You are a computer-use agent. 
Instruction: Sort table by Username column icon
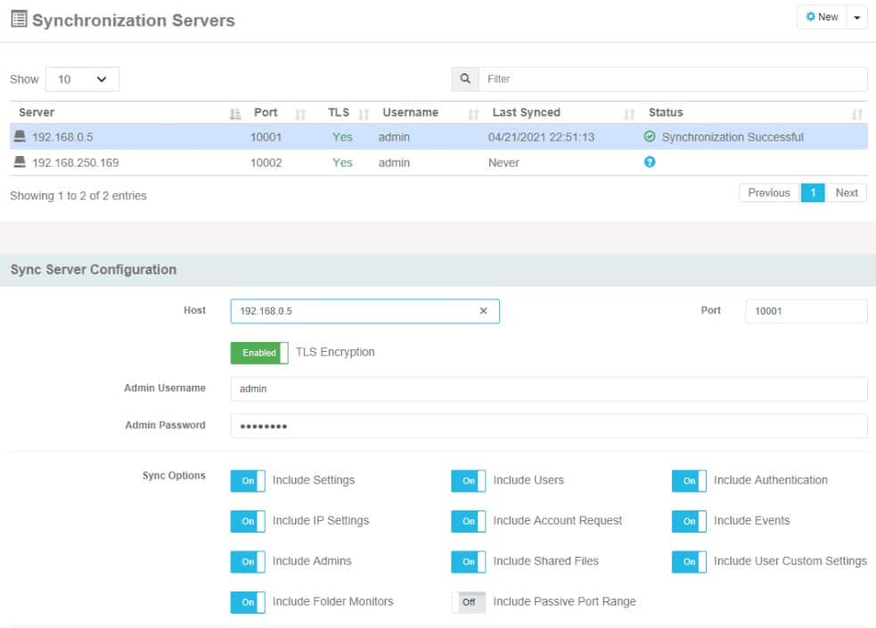474,114
